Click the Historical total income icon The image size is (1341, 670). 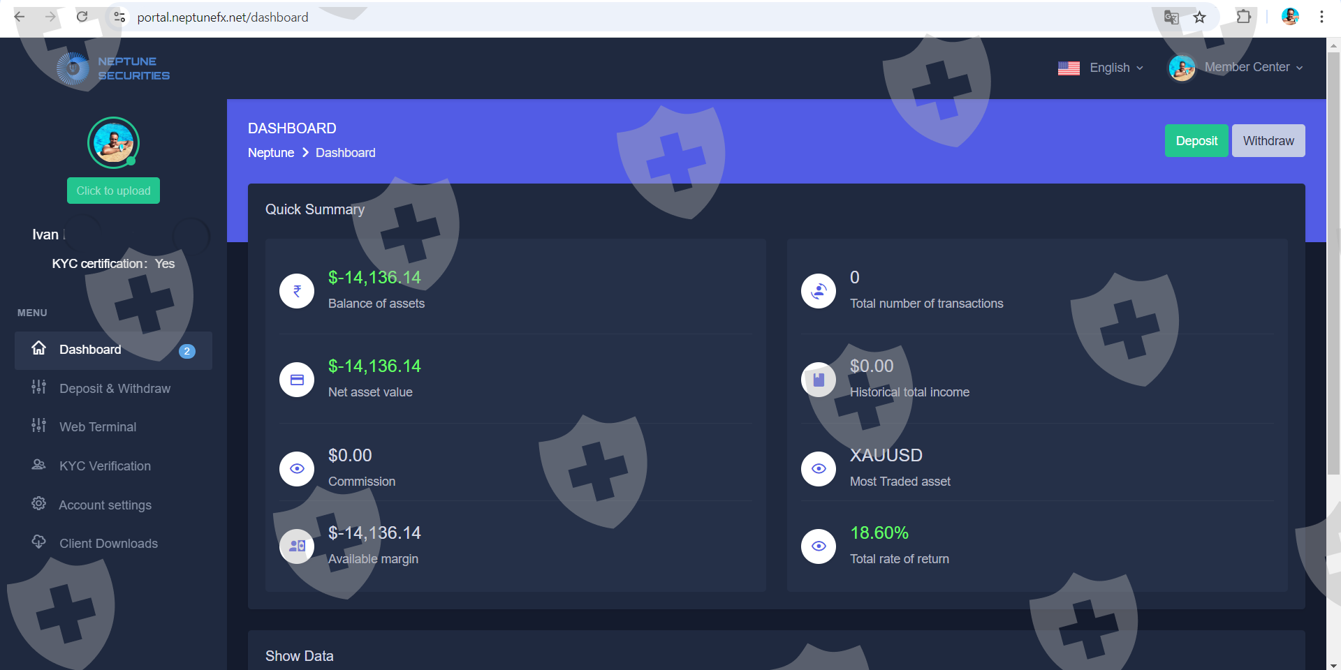pos(819,380)
